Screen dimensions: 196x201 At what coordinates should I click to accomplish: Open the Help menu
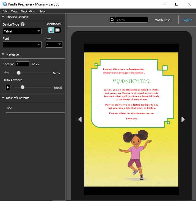tap(42, 11)
